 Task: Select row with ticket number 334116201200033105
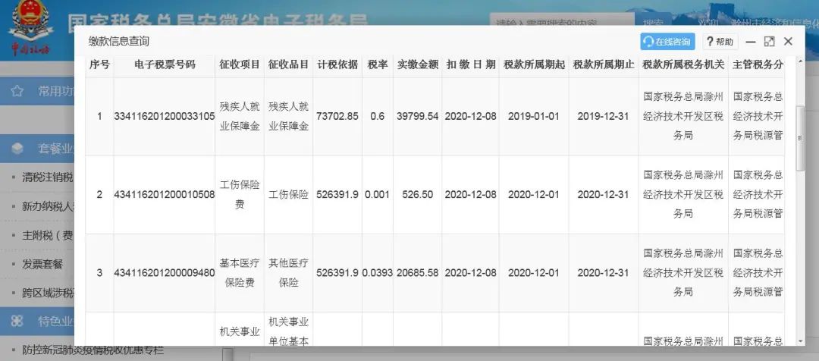click(435, 117)
